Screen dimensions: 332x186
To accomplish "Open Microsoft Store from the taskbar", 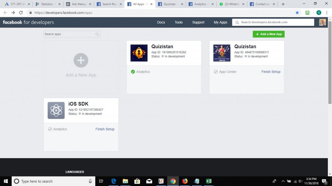I will 137,181.
